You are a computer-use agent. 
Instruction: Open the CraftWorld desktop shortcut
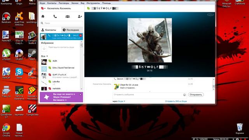point(240,2)
